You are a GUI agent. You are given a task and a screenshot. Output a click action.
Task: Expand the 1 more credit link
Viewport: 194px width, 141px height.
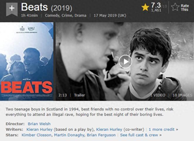pyautogui.click(x=161, y=129)
